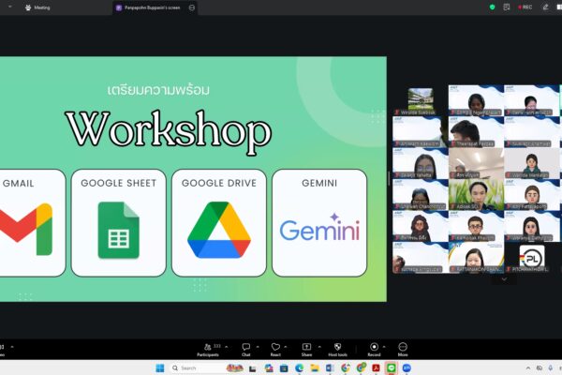The height and width of the screenshot is (375, 562).
Task: Open the Windows Start menu
Action: (x=160, y=367)
